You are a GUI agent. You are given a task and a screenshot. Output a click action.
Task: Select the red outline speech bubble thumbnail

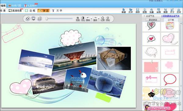pyautogui.click(x=170, y=80)
